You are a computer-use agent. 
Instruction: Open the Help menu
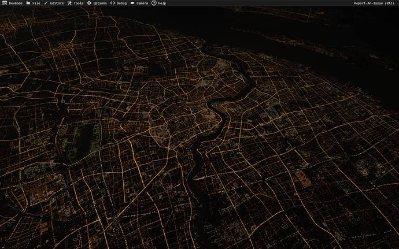click(158, 3)
